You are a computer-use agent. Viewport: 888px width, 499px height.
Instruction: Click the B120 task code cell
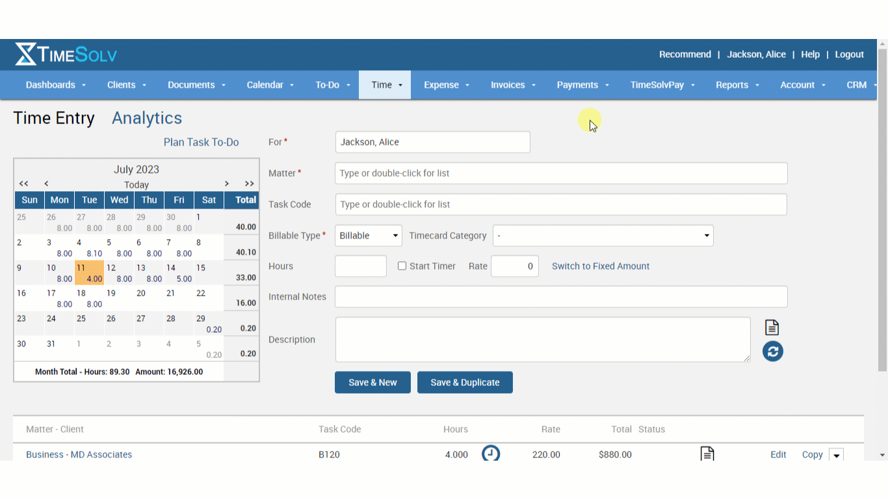tap(329, 455)
